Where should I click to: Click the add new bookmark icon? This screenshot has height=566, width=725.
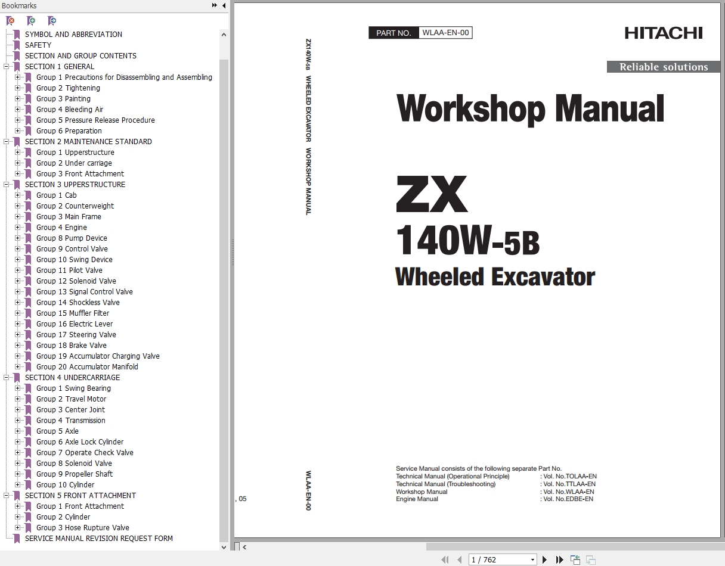click(31, 21)
